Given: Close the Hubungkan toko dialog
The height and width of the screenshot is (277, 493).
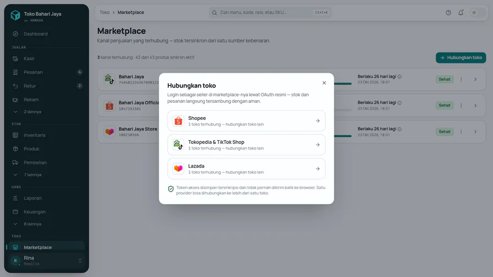Looking at the screenshot, I should (x=324, y=83).
